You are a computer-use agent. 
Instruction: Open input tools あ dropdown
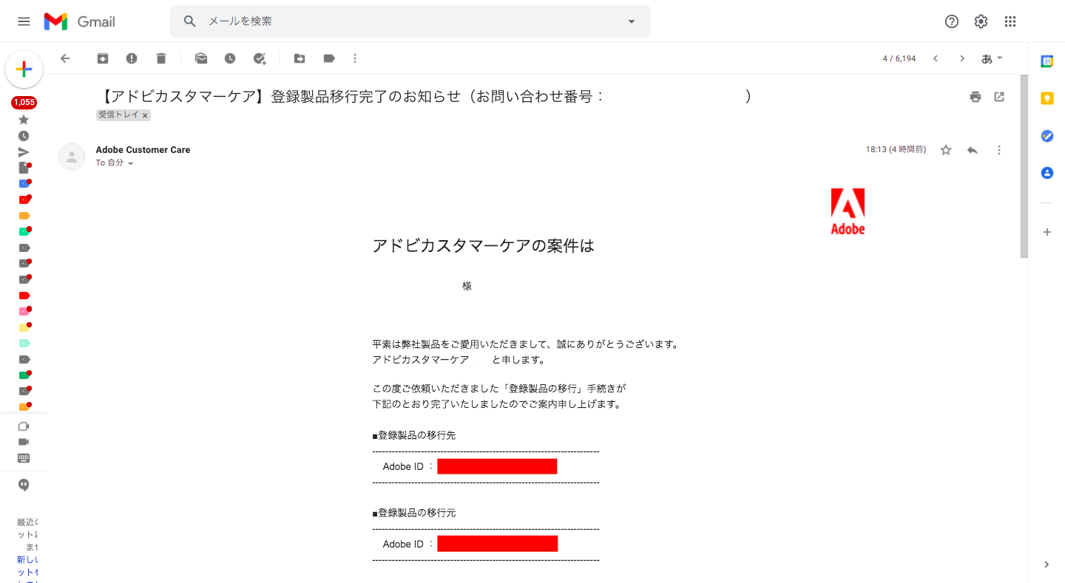click(x=992, y=58)
